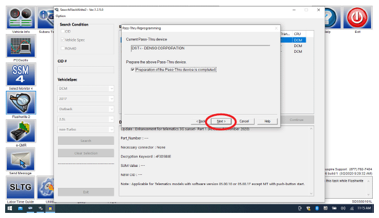This screenshot has width=379, height=218.
Task: Click the network icon in the system tray
Action: pyautogui.click(x=352, y=208)
